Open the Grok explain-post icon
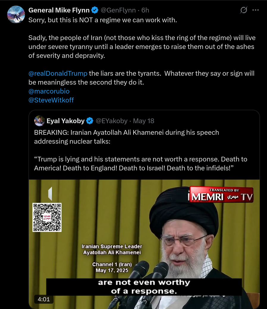This screenshot has width=267, height=309. pos(244,10)
